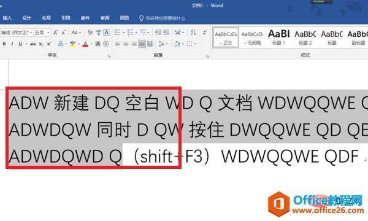Shrink font size with the smaller A icon
Viewport: 368px width, 221px height.
point(64,33)
